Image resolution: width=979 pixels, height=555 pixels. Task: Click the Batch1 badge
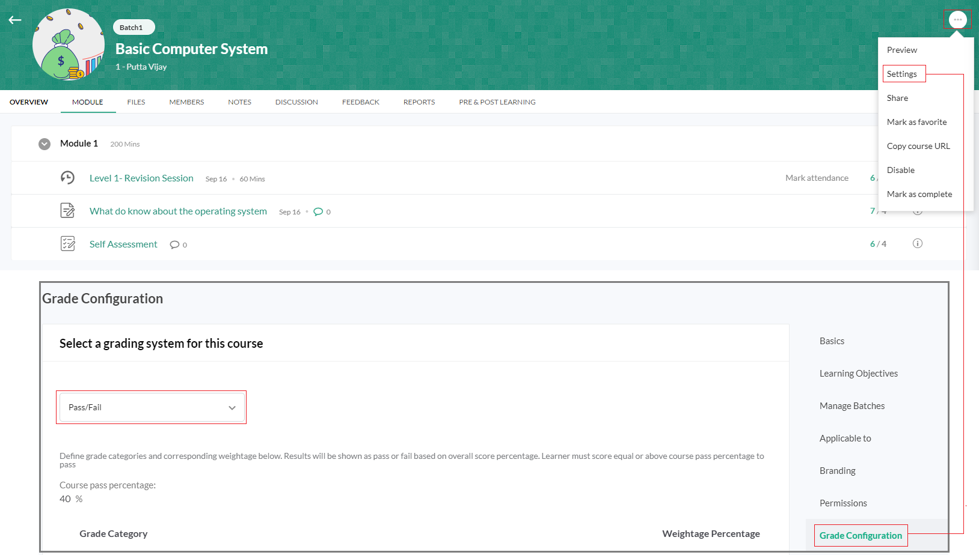point(133,28)
